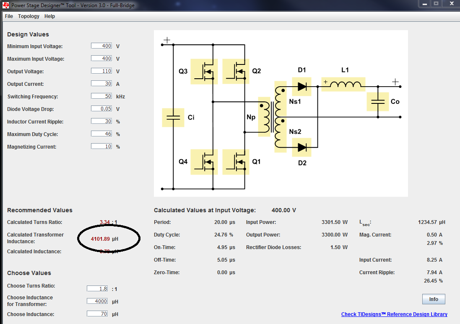Screen dimensions: 460x324
Task: Click the Inductor Current Ripple field
Action: 101,121
